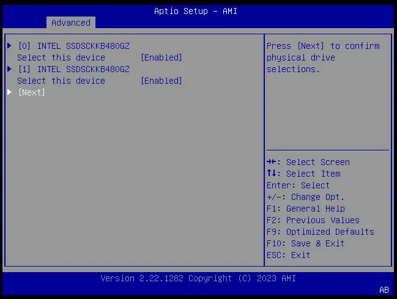
Task: Click the 'Select Screen' hint text
Action: click(318, 162)
